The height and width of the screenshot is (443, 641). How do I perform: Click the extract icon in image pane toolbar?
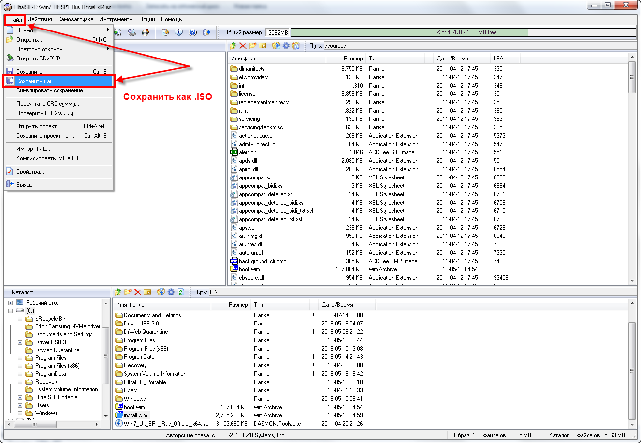coord(276,46)
